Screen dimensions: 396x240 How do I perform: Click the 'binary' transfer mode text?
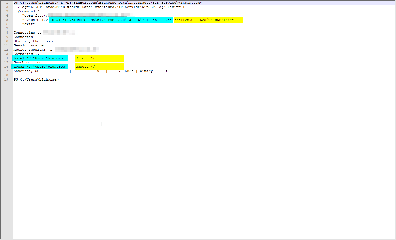(146, 71)
